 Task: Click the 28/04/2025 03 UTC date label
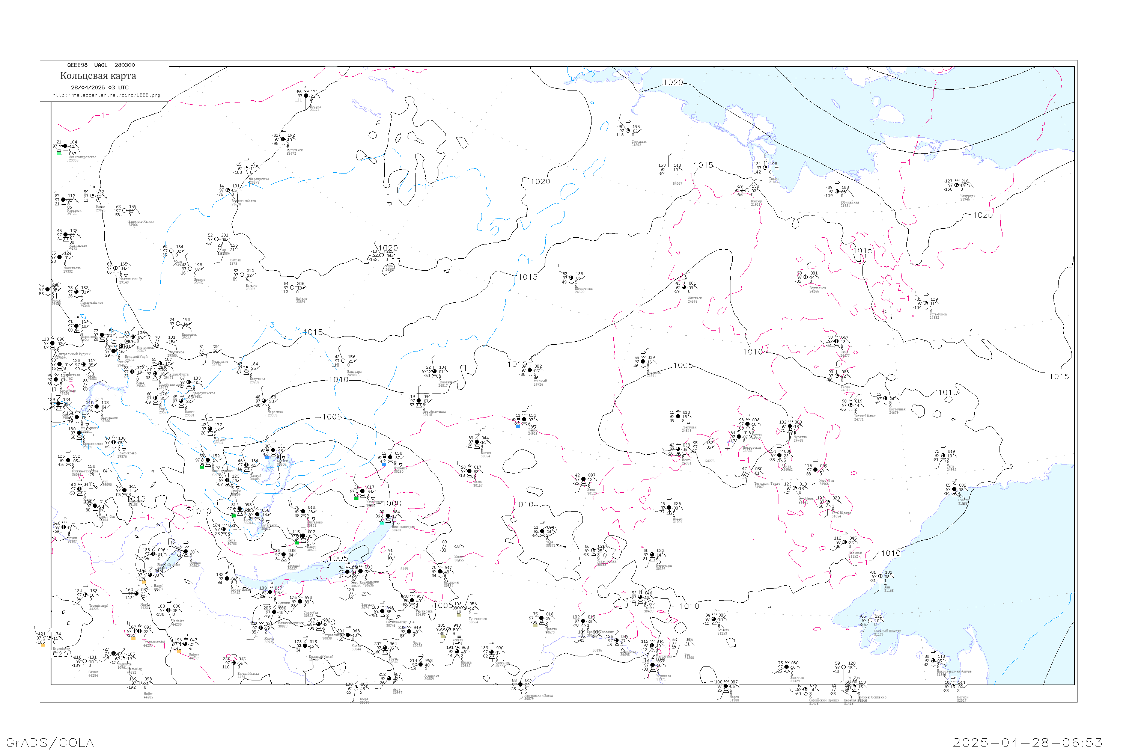point(99,87)
